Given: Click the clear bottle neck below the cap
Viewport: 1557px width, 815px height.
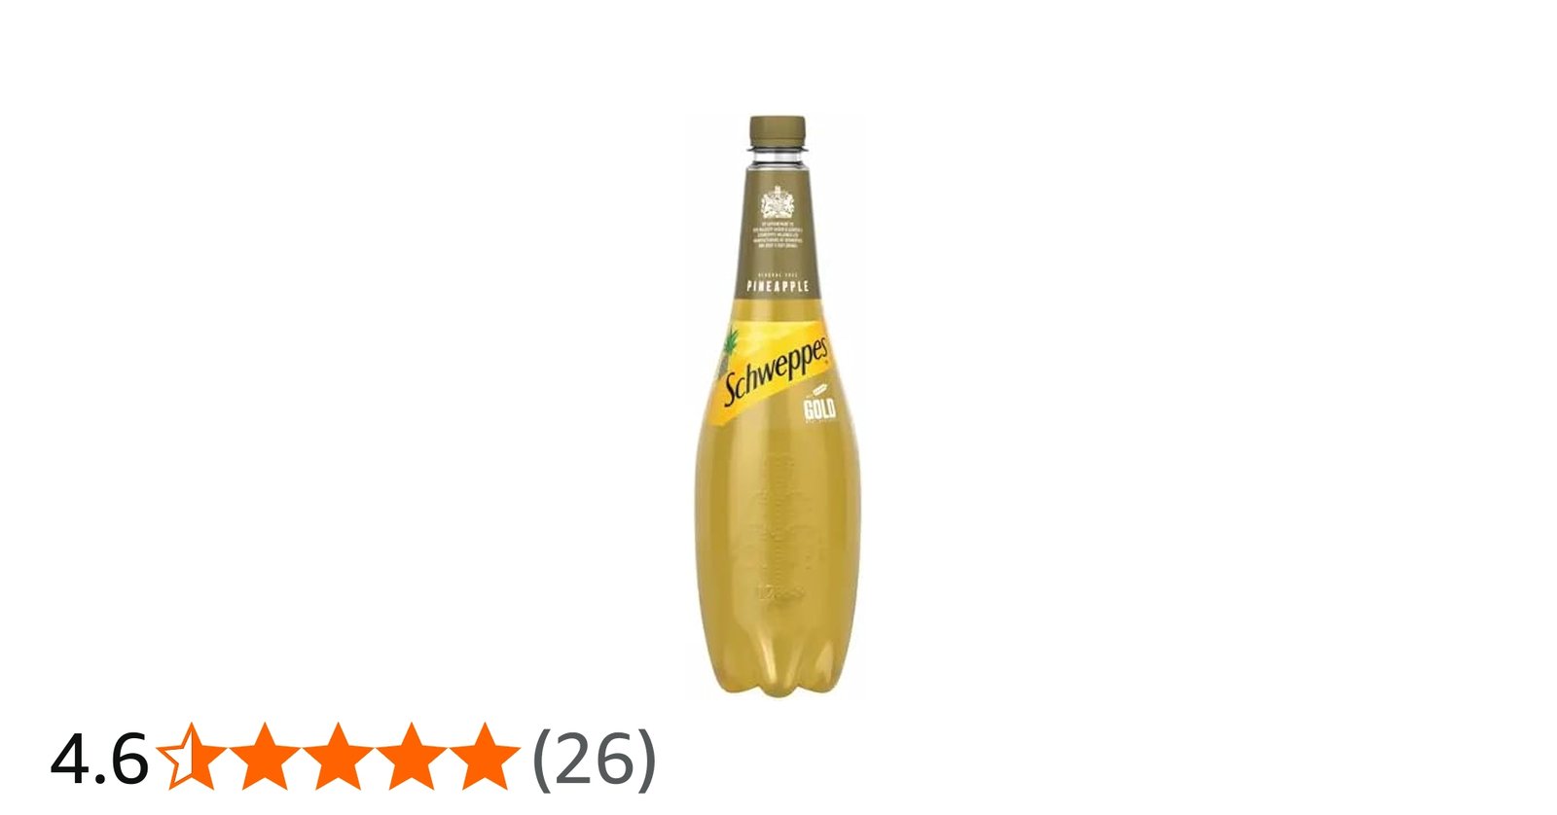Looking at the screenshot, I should (778, 156).
